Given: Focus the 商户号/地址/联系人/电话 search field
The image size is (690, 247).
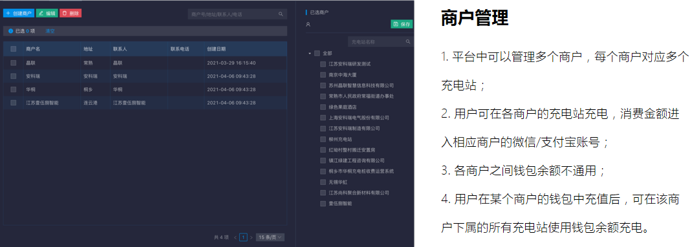Looking at the screenshot, I should click(237, 14).
